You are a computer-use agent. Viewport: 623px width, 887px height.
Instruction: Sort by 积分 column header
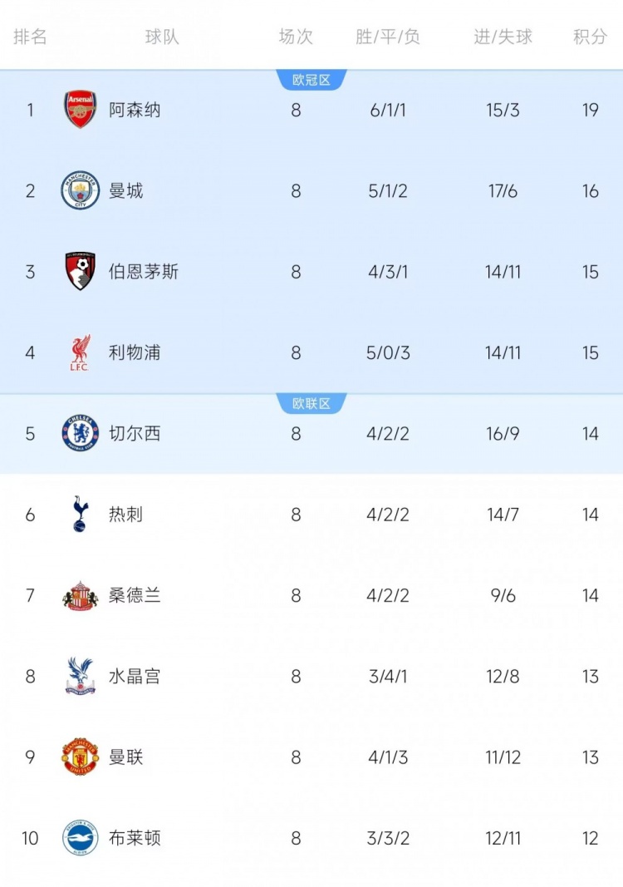click(x=590, y=37)
